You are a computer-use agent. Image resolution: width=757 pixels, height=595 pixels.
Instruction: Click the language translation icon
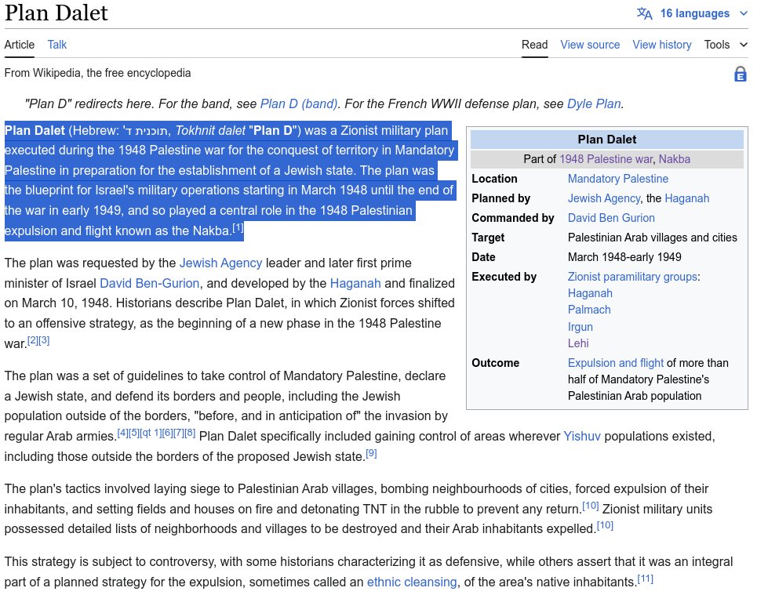tap(644, 13)
